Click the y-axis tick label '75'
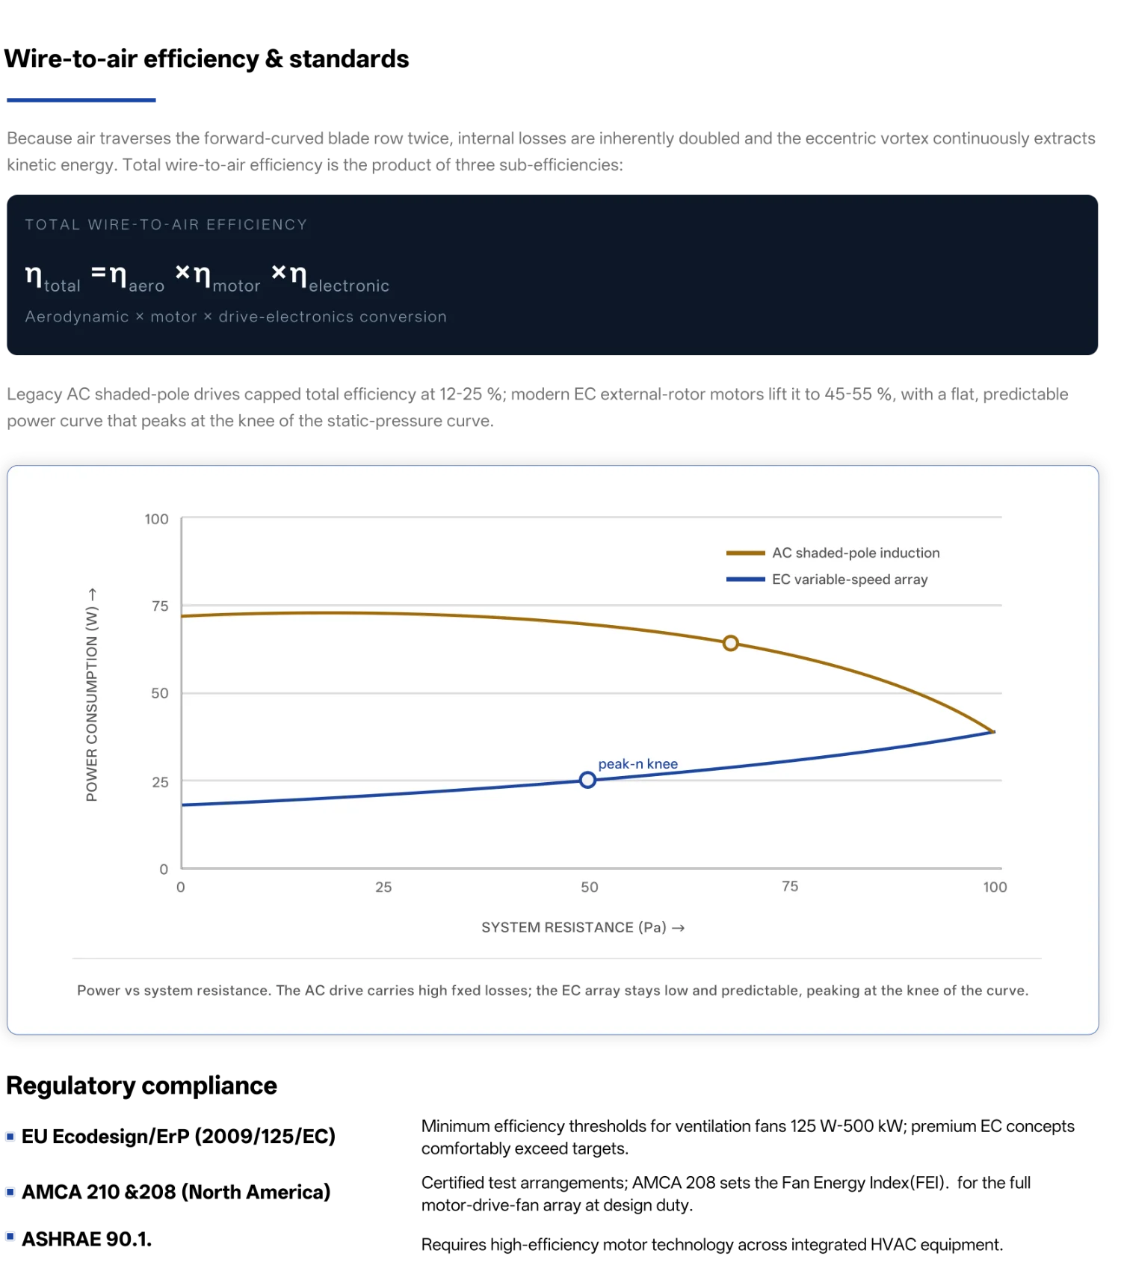1121x1286 pixels. [160, 606]
